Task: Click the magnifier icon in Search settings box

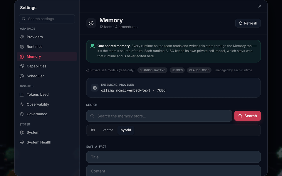Action: (23, 19)
